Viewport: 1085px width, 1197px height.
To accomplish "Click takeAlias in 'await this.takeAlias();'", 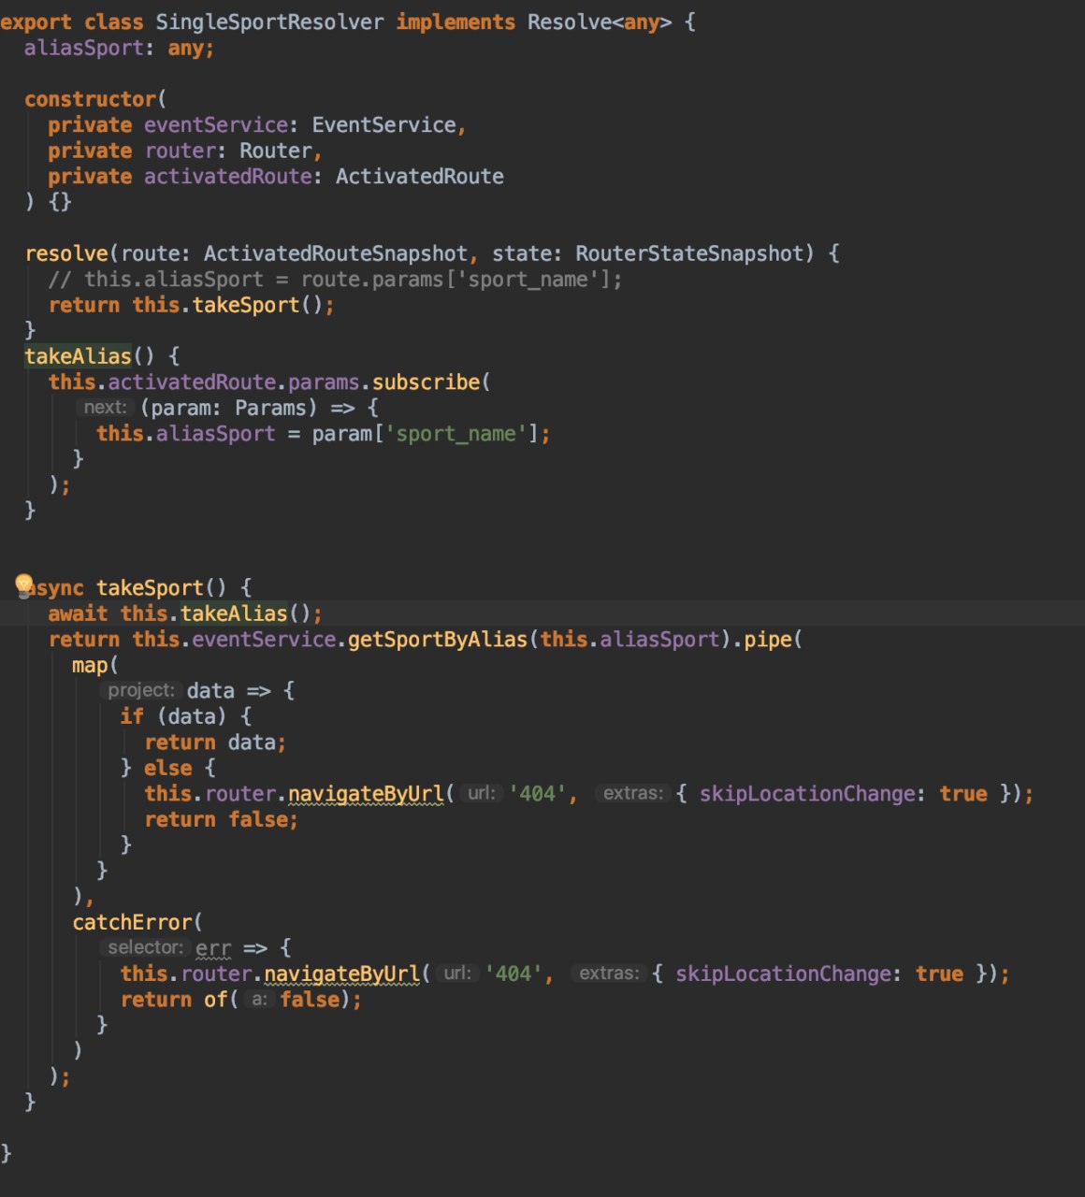I will pyautogui.click(x=234, y=613).
